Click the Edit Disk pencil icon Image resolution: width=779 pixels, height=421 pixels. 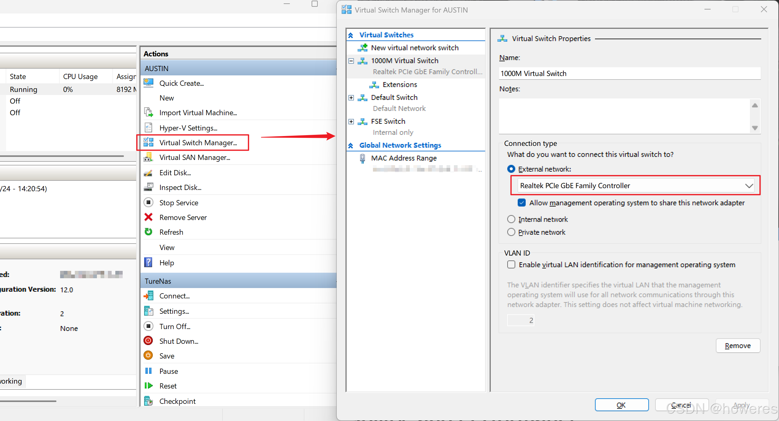[148, 173]
